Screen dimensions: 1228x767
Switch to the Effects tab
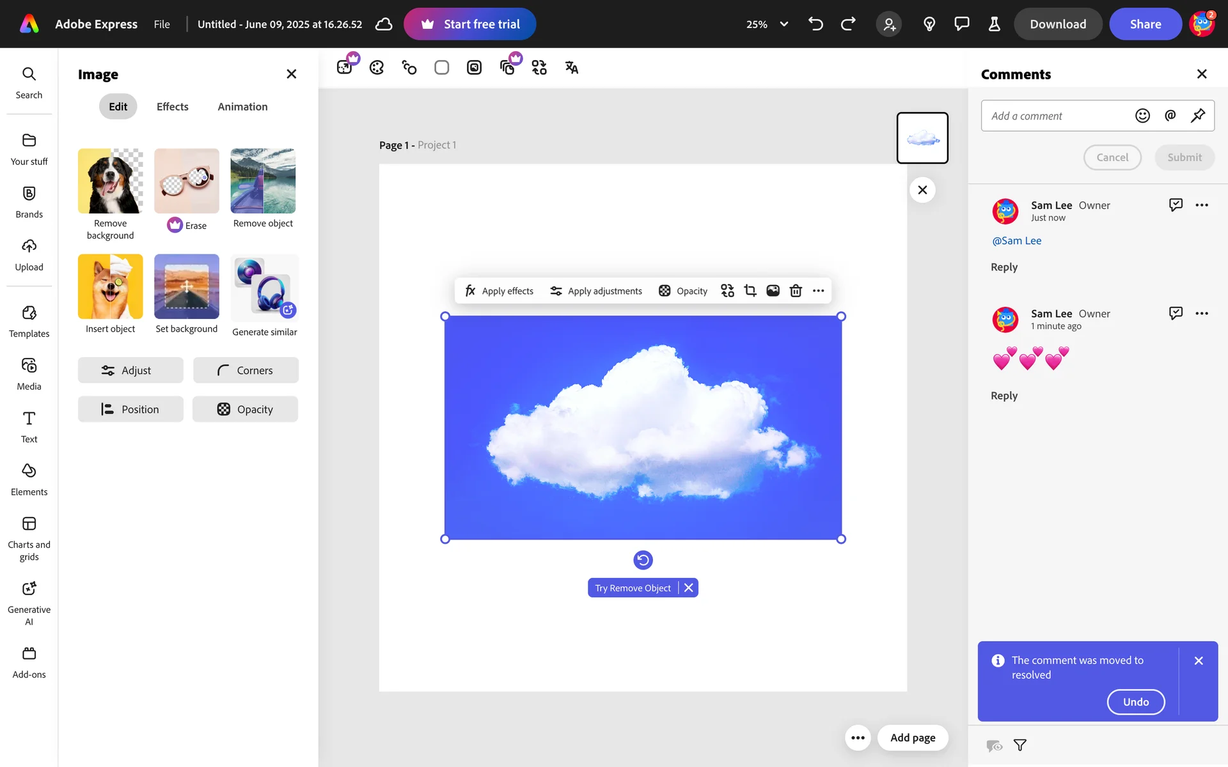click(172, 107)
